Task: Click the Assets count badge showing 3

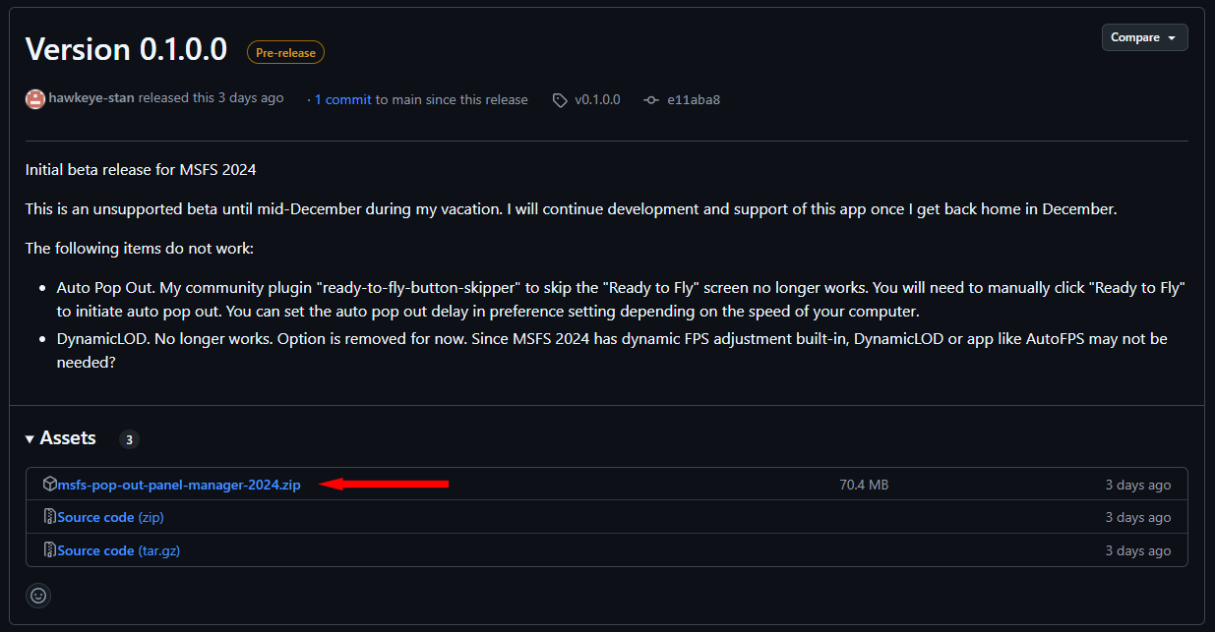Action: tap(129, 439)
